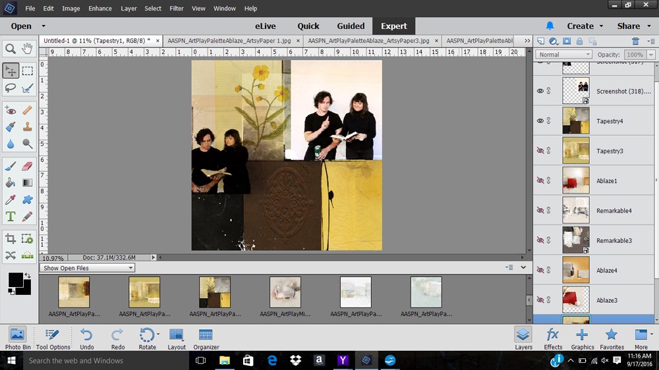Switch to the ArtsyPaper3.jpg document tab
Image resolution: width=659 pixels, height=370 pixels.
(368, 41)
